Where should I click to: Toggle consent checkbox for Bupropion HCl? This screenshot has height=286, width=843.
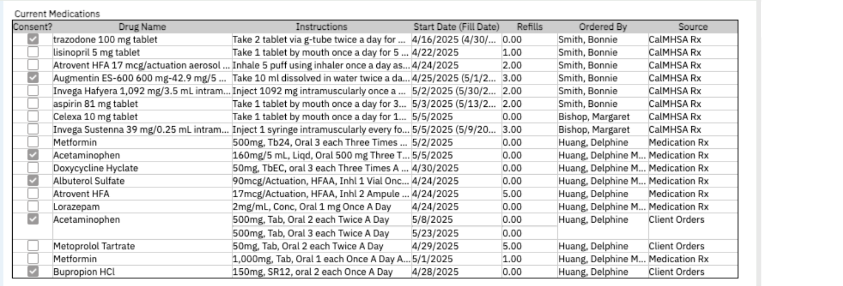tap(33, 272)
